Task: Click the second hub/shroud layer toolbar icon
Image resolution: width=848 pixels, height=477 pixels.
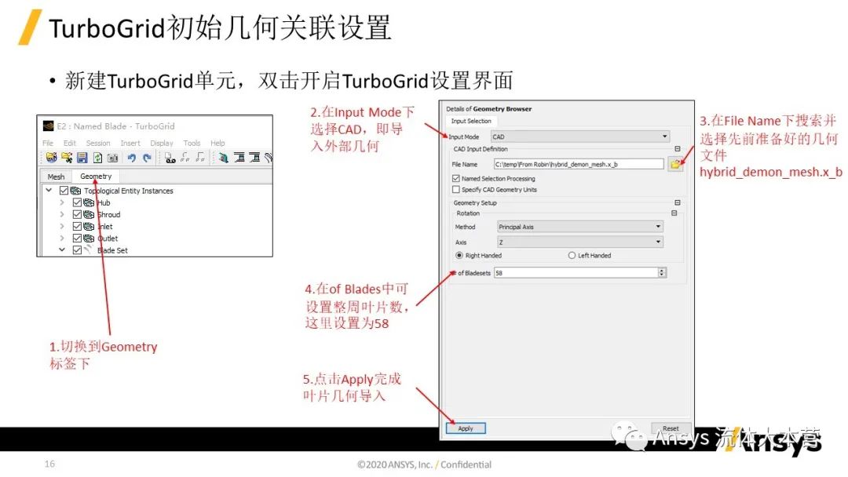Action: point(254,157)
